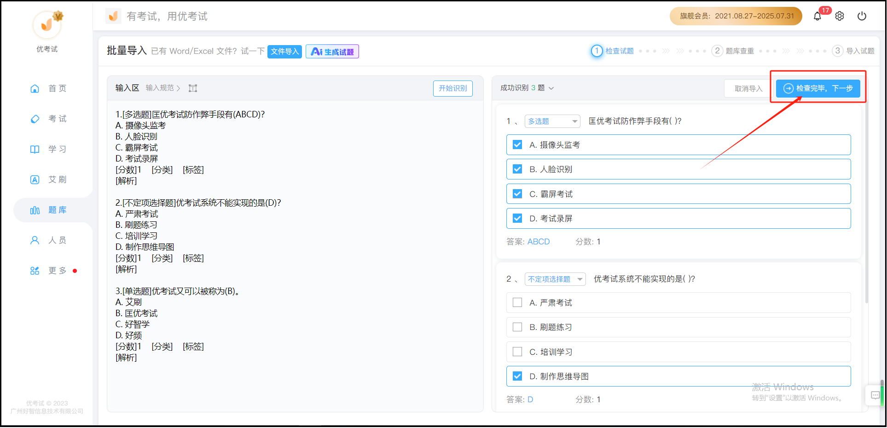Click the orange logo beside header slogan
887x428 pixels.
pyautogui.click(x=113, y=16)
